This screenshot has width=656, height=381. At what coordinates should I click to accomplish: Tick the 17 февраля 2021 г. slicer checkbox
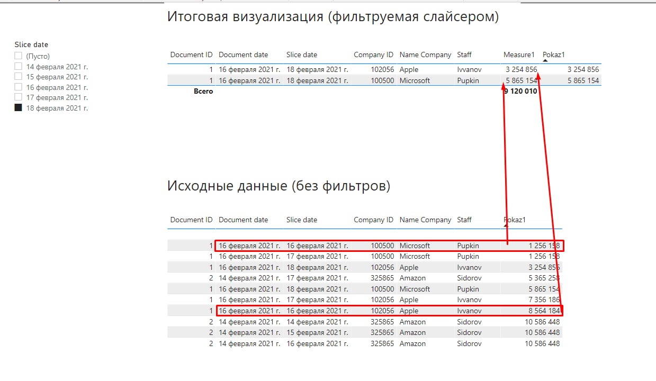click(19, 97)
